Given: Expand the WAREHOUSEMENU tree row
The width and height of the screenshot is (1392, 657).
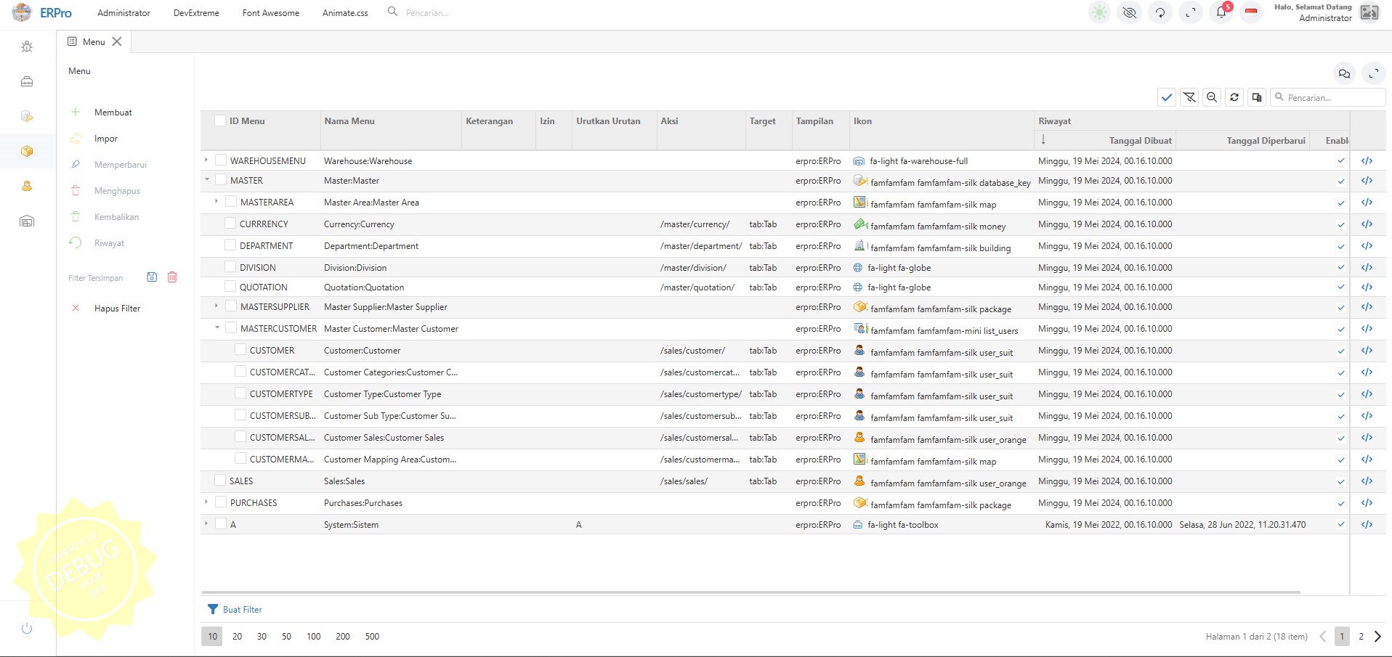Looking at the screenshot, I should coord(206,160).
